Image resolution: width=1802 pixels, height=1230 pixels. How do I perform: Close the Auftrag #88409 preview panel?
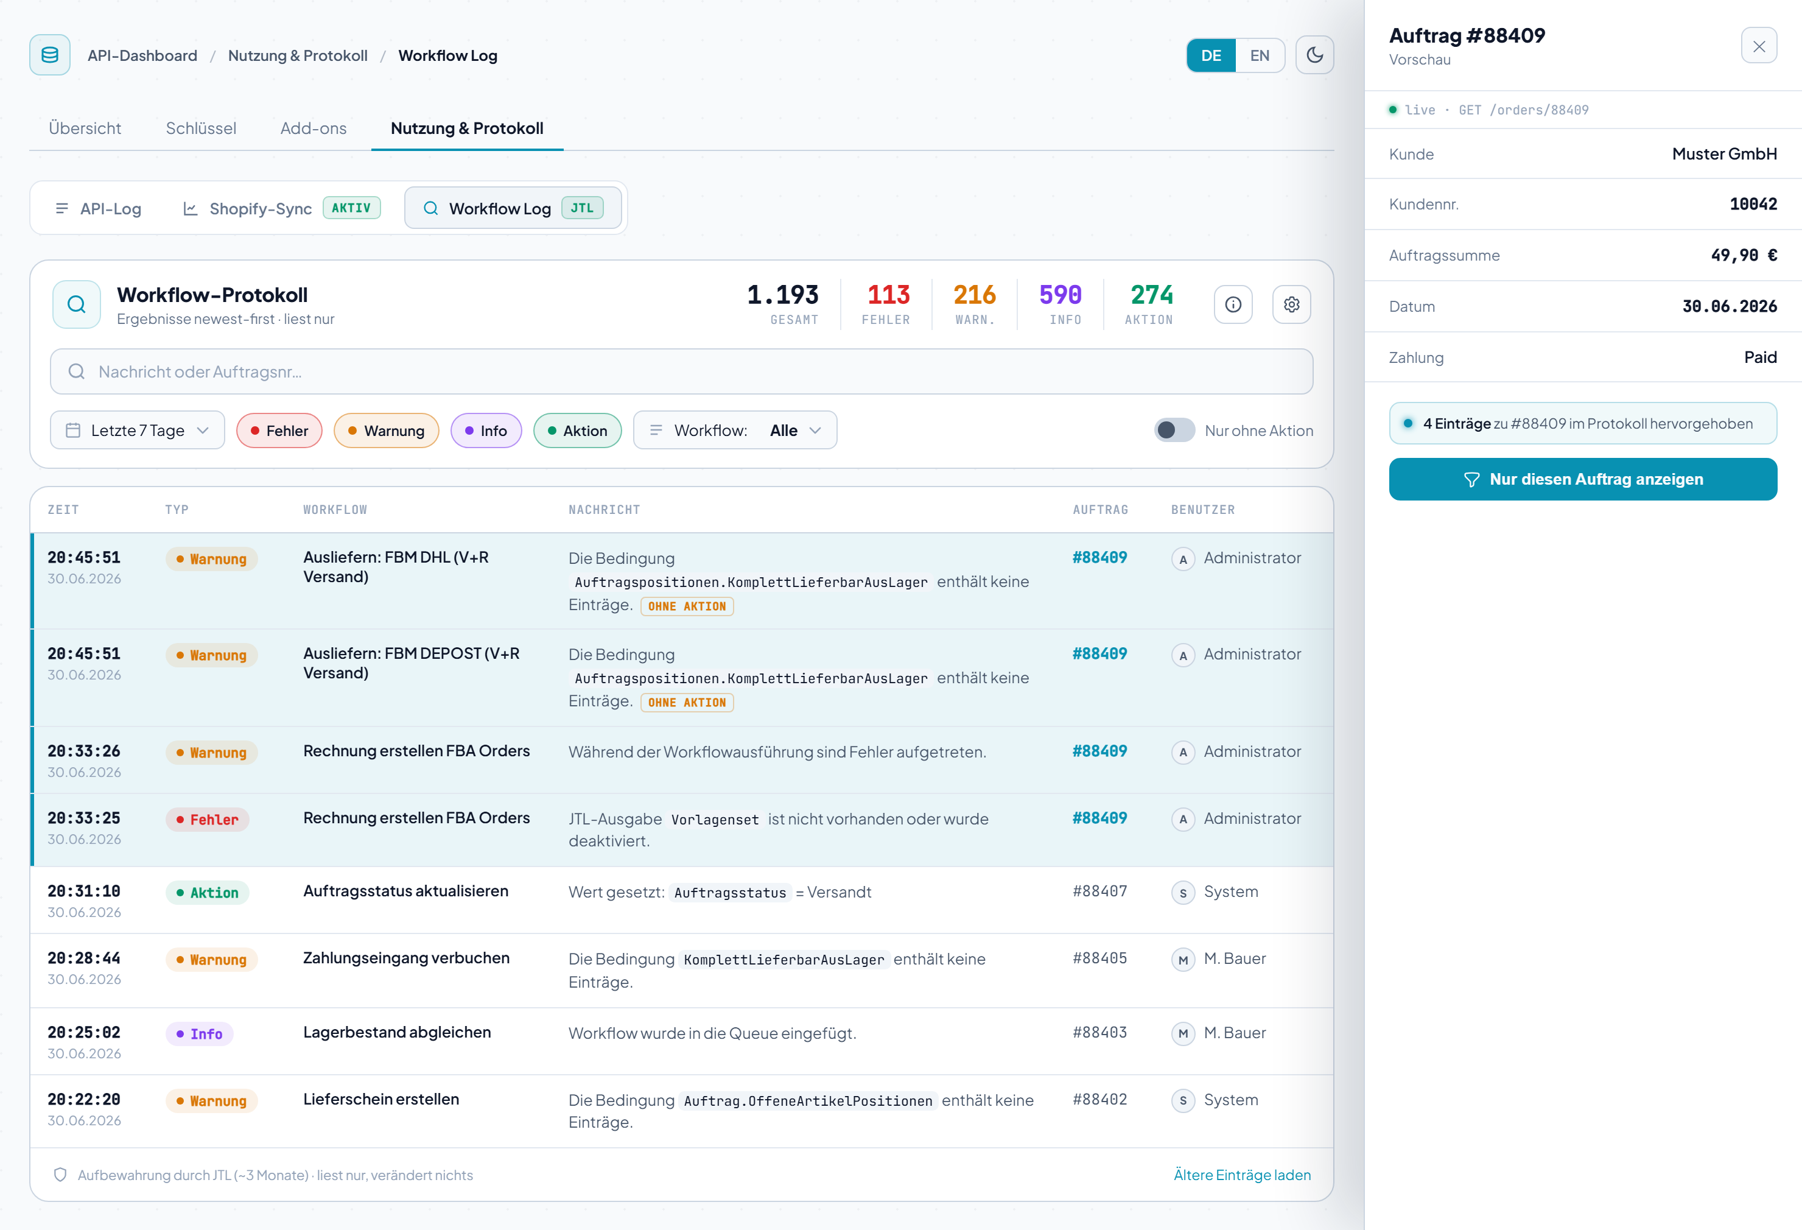(1759, 46)
